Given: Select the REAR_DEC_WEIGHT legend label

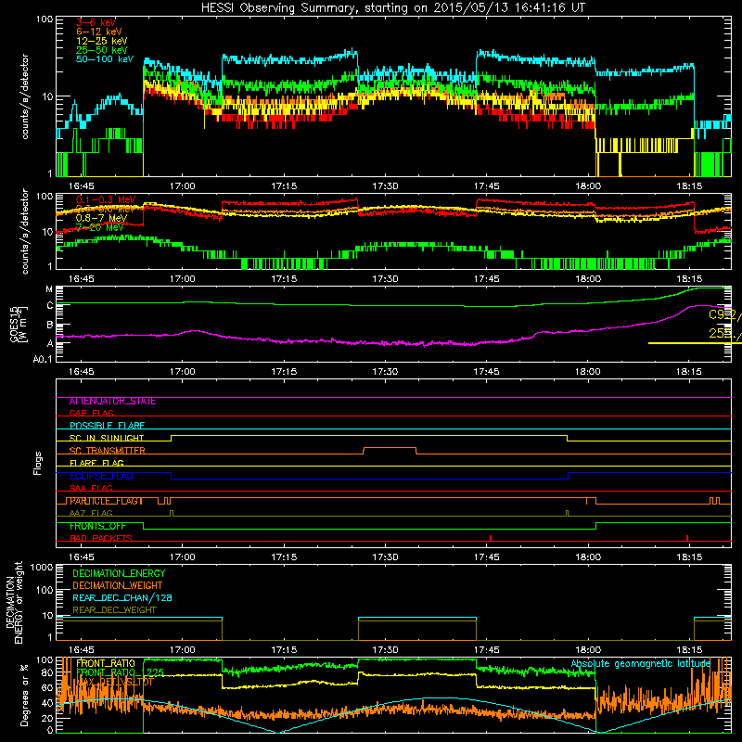Looking at the screenshot, I should pyautogui.click(x=114, y=610).
